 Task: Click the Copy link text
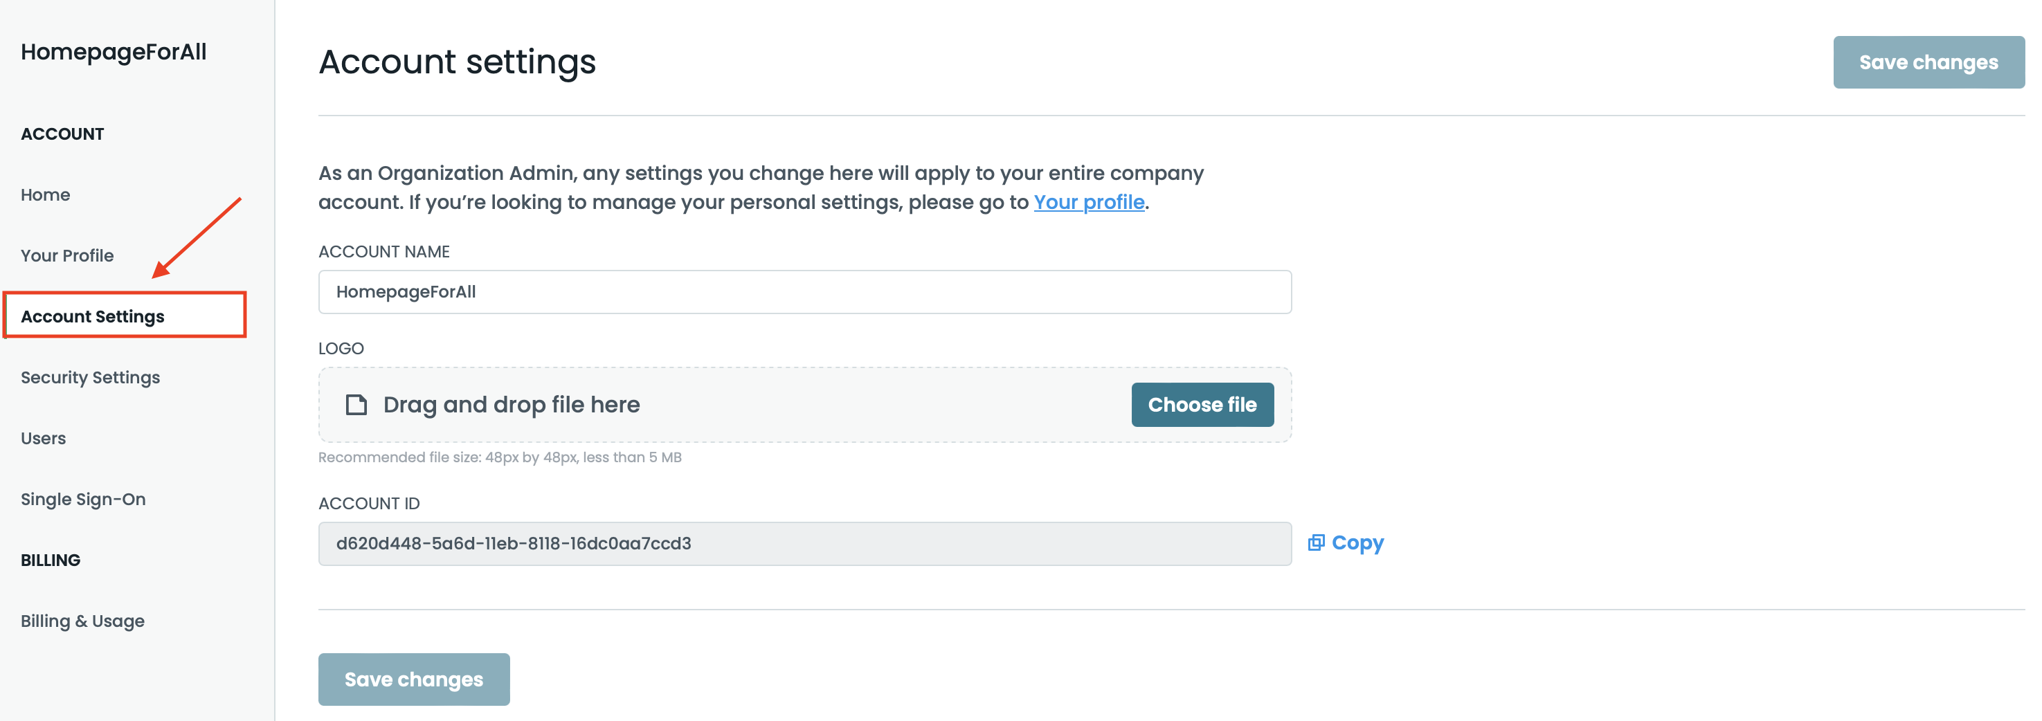pos(1357,542)
